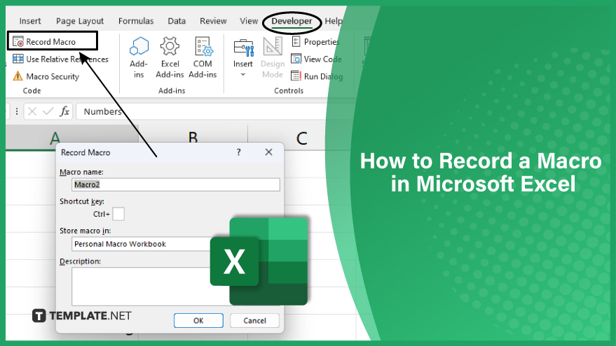Image resolution: width=616 pixels, height=346 pixels.
Task: Click the dialog help question mark
Action: [x=239, y=152]
